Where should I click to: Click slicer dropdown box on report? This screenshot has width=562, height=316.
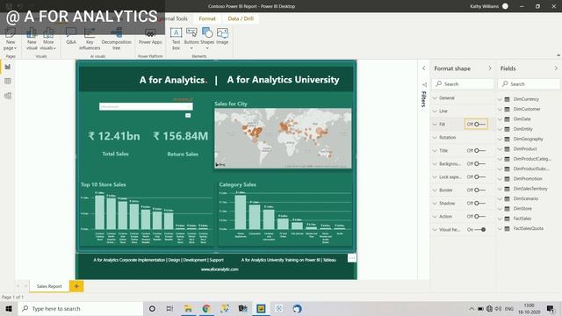146,106
